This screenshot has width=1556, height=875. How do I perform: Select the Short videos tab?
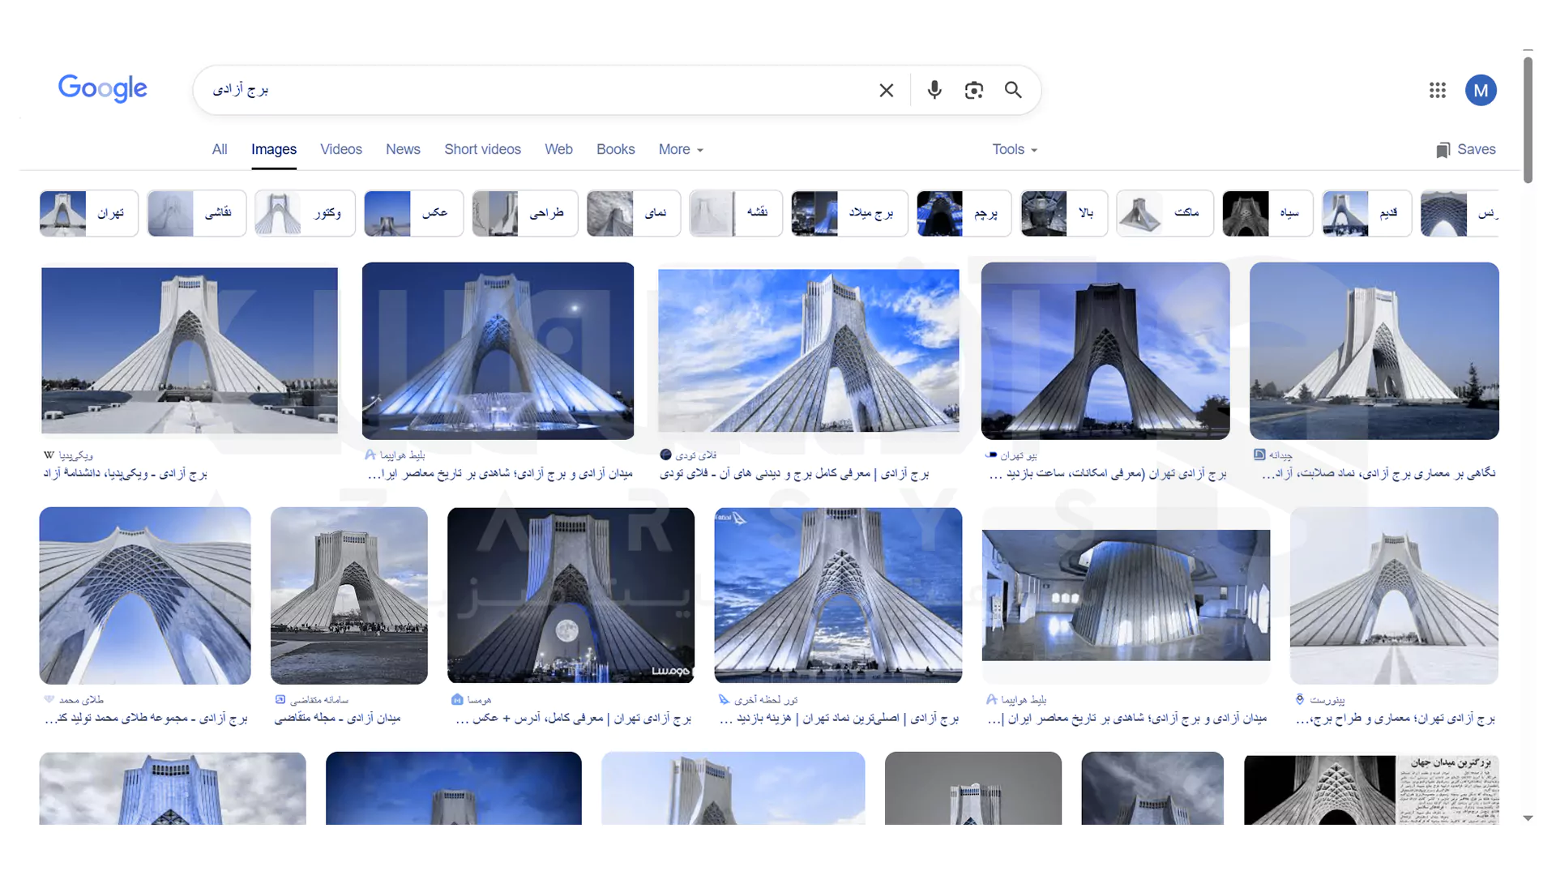click(x=482, y=149)
